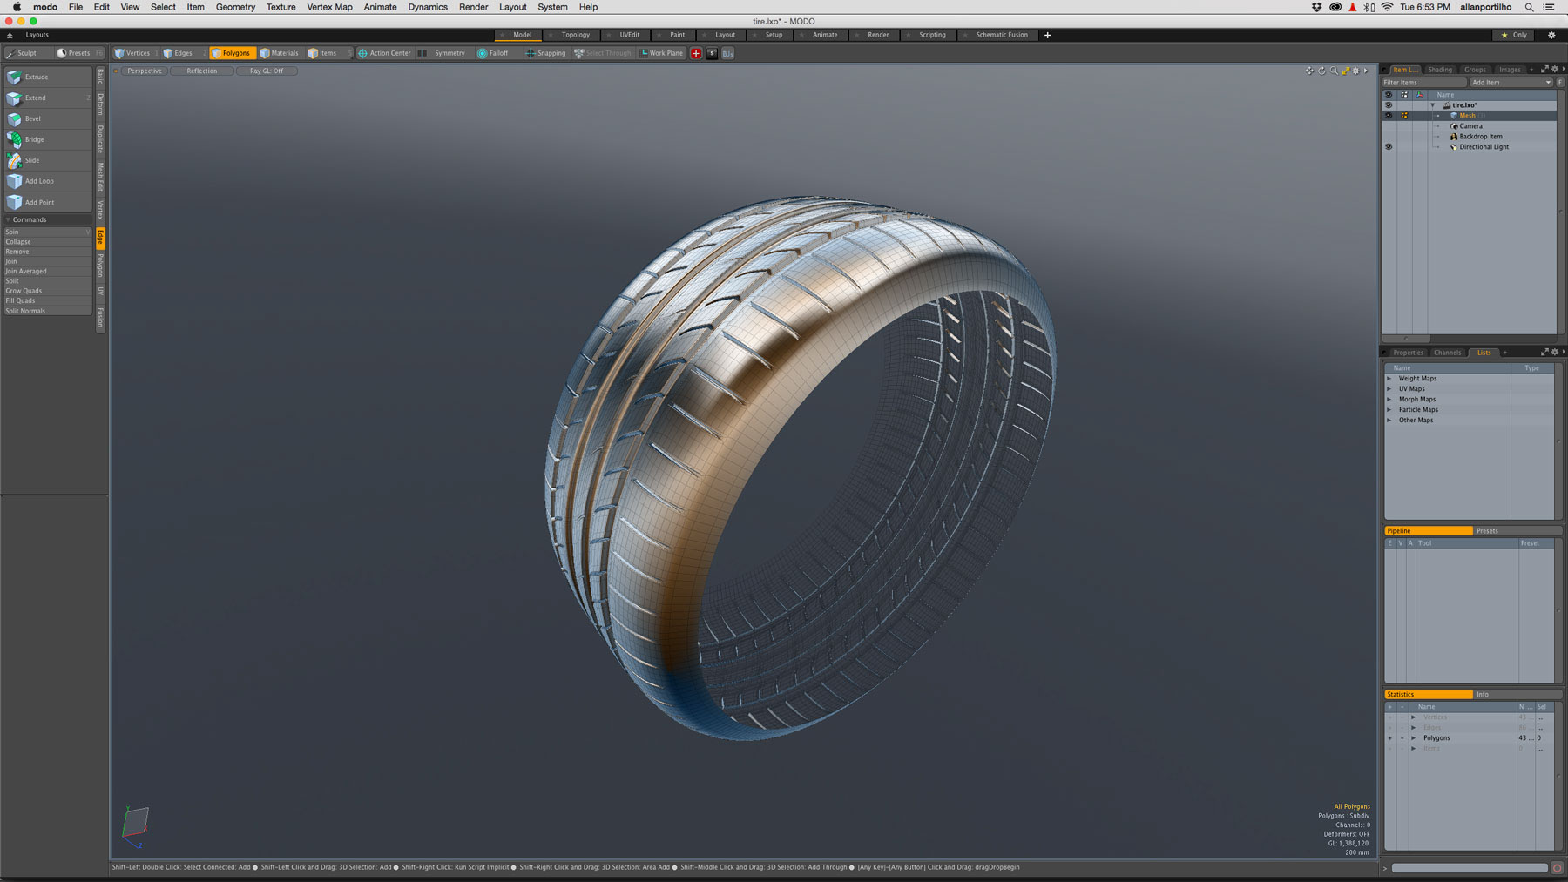Click the Reflection viewport button
Screen dimensions: 1568x882
click(x=201, y=71)
